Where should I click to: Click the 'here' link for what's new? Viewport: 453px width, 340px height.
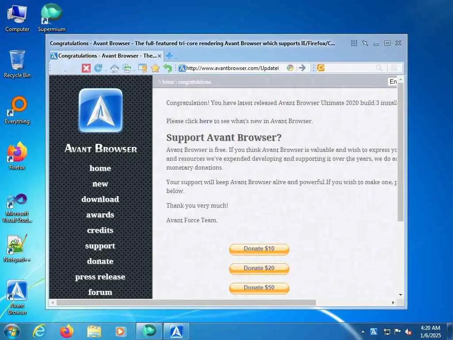(206, 121)
